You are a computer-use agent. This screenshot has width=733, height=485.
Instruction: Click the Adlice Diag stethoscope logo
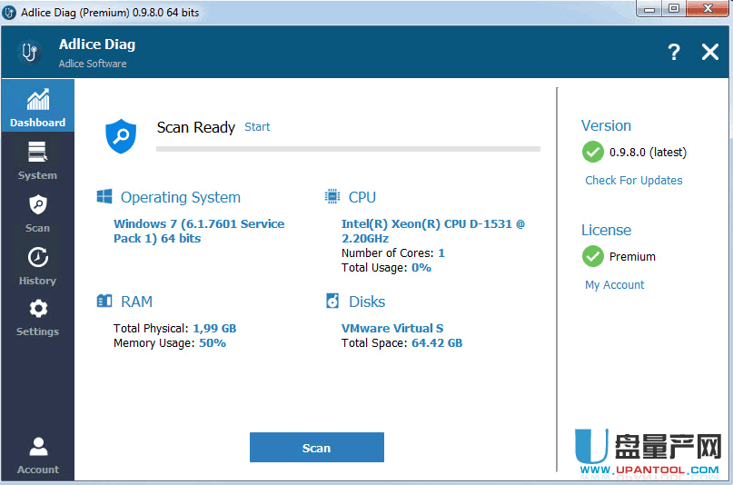pos(30,52)
